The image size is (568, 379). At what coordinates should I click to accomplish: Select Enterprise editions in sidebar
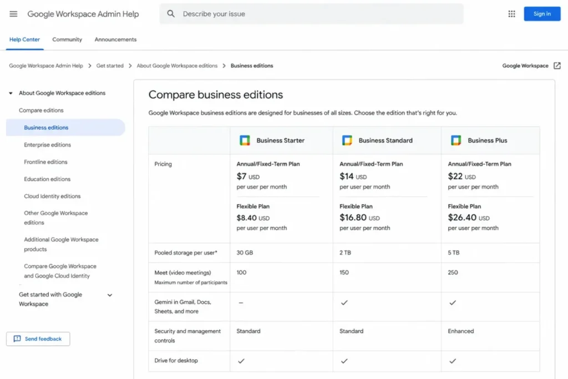coord(48,145)
